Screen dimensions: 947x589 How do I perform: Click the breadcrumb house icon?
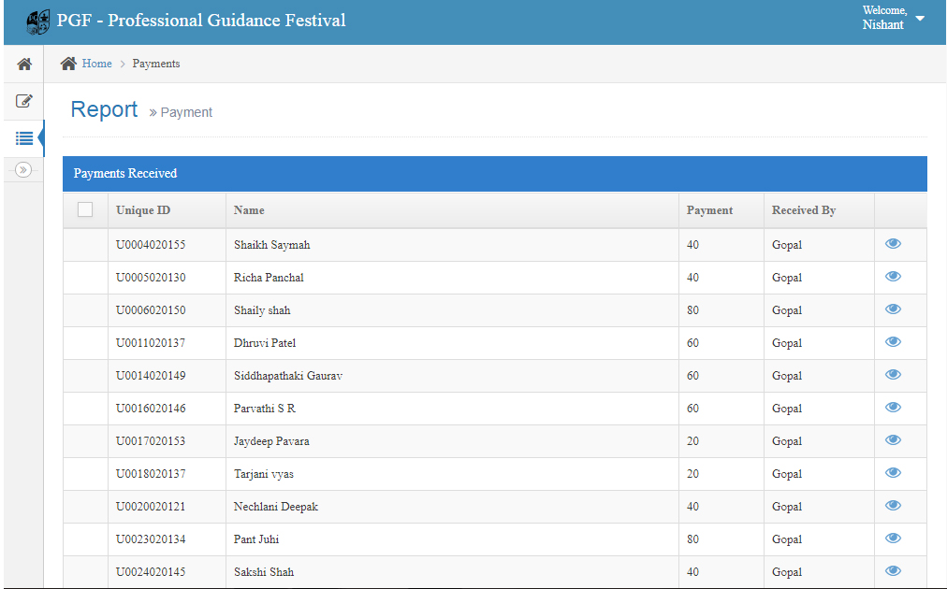(68, 64)
